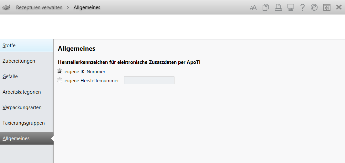
Task: Click the copy documents icon
Action: pyautogui.click(x=266, y=7)
